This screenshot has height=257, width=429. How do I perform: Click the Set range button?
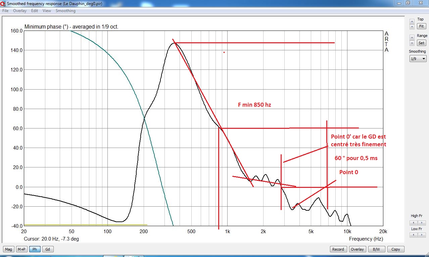pos(421,43)
